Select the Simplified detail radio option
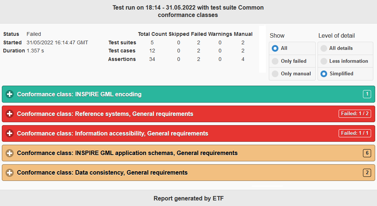The height and width of the screenshot is (206, 377). (x=345, y=74)
